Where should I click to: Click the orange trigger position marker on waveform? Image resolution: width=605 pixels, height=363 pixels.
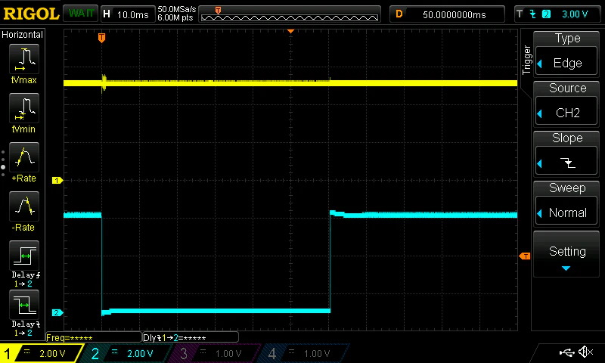101,37
